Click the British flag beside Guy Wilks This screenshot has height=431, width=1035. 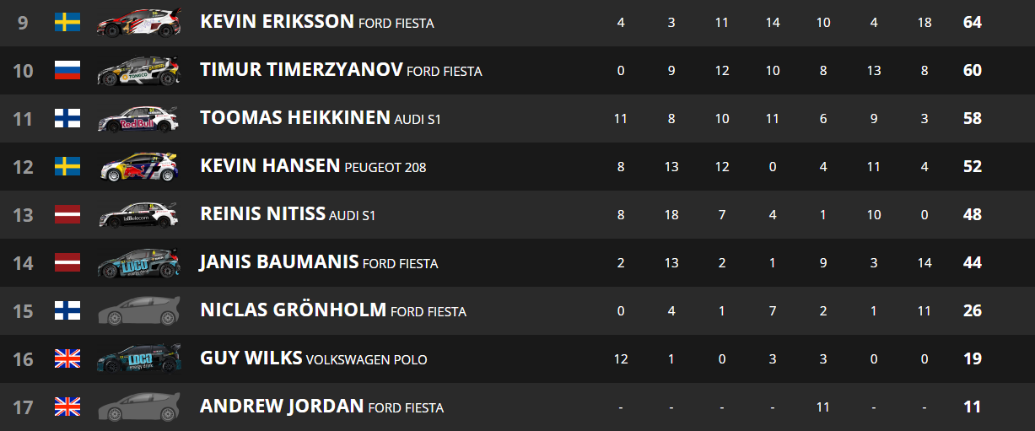[67, 358]
